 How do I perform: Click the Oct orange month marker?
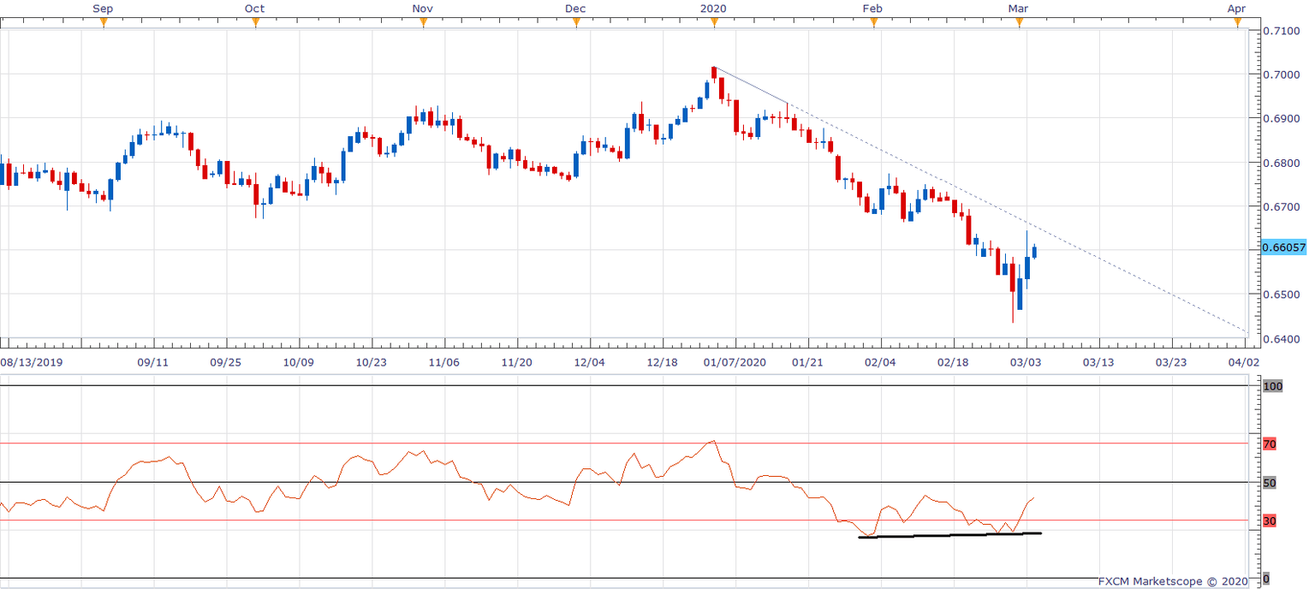255,23
